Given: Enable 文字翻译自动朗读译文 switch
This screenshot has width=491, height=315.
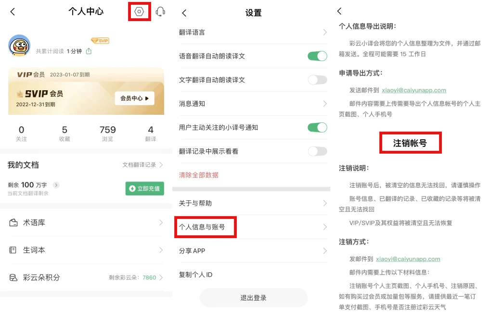Looking at the screenshot, I should tap(317, 80).
